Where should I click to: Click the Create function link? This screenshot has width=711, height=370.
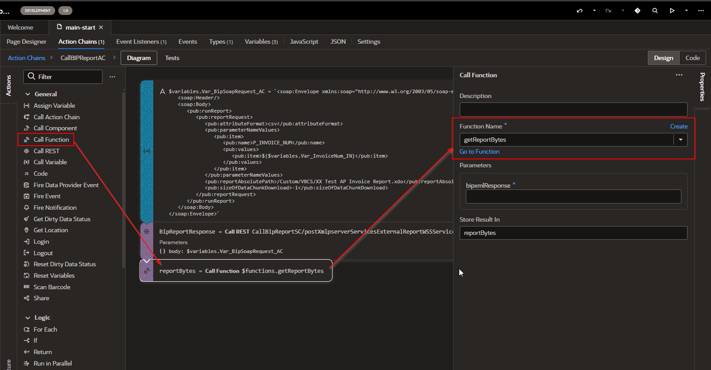coord(679,126)
